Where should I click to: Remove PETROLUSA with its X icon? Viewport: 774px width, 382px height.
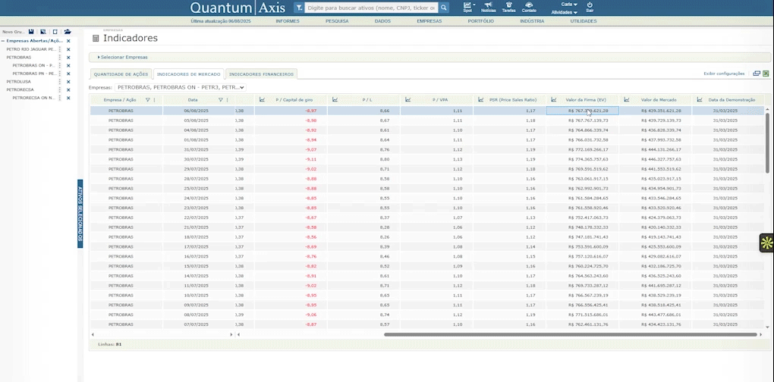click(x=68, y=82)
